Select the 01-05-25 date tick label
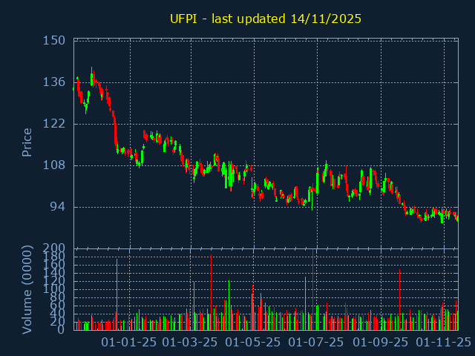The height and width of the screenshot is (356, 475). 253,342
